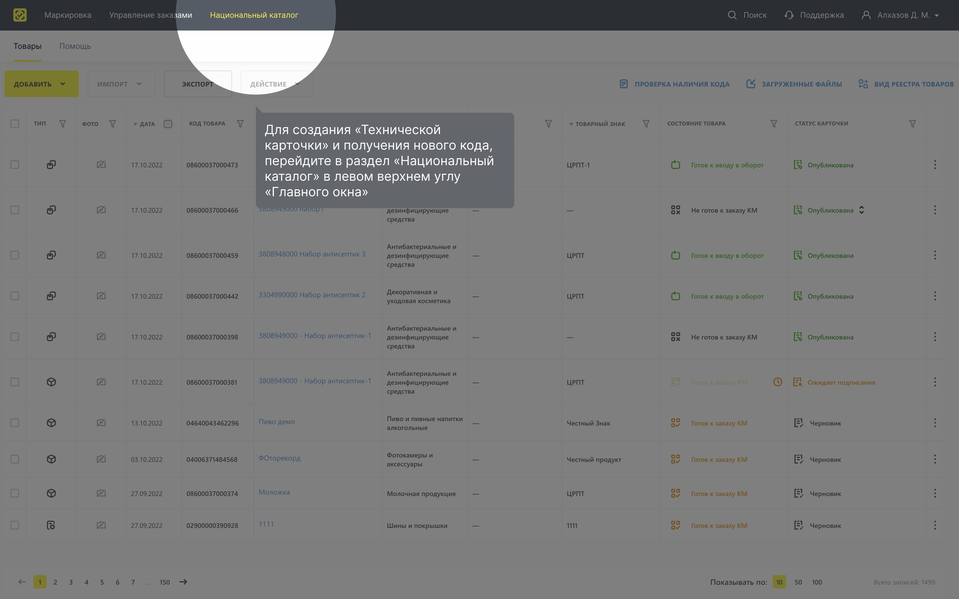Check the Пиво демо row checkbox
Viewport: 959px width, 599px height.
pyautogui.click(x=15, y=423)
